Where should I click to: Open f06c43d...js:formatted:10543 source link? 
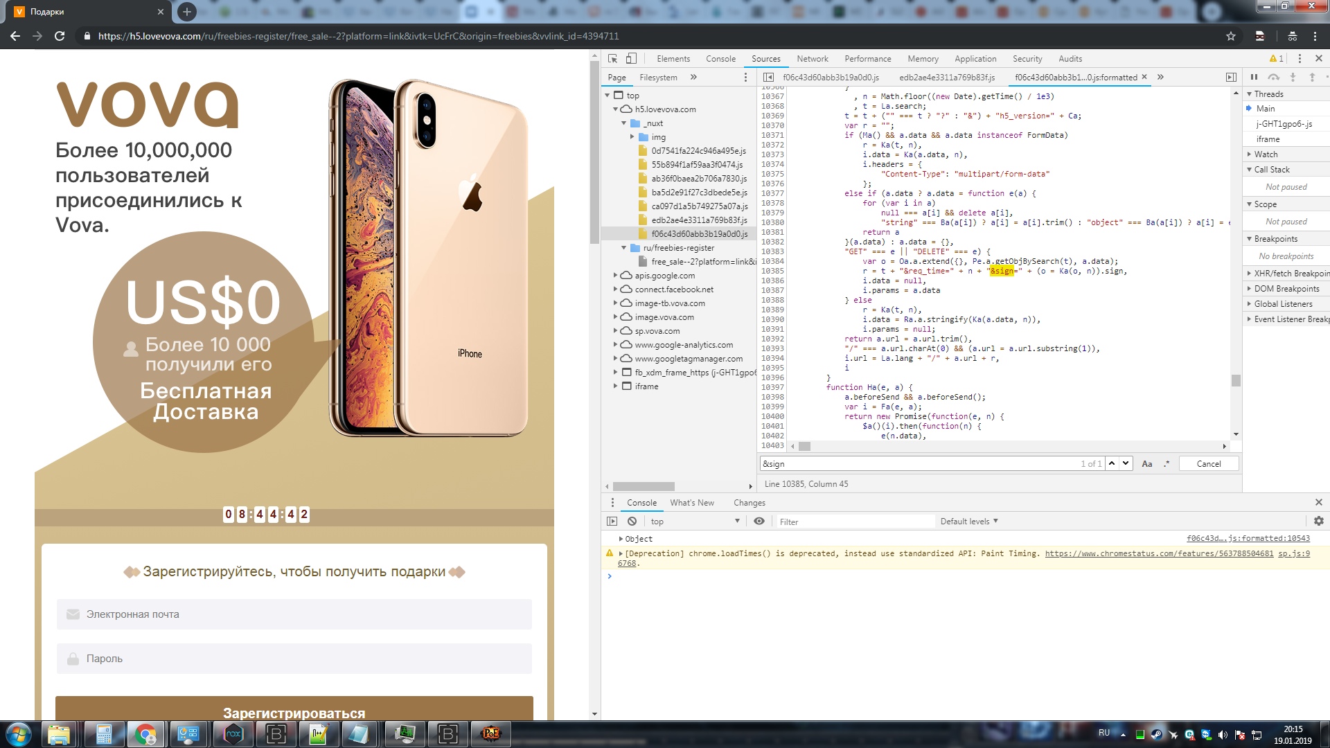(x=1248, y=538)
